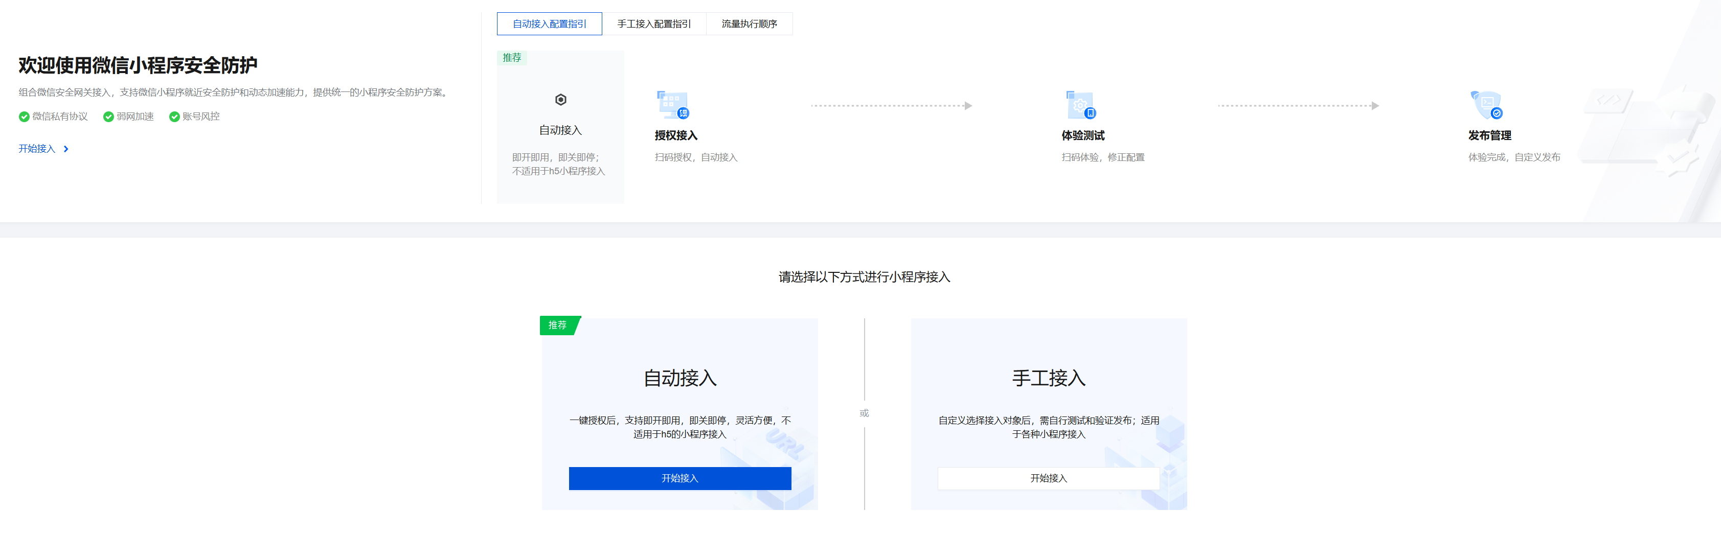
Task: Click the green 推荐 badge on the 自动接入 card
Action: click(x=558, y=325)
